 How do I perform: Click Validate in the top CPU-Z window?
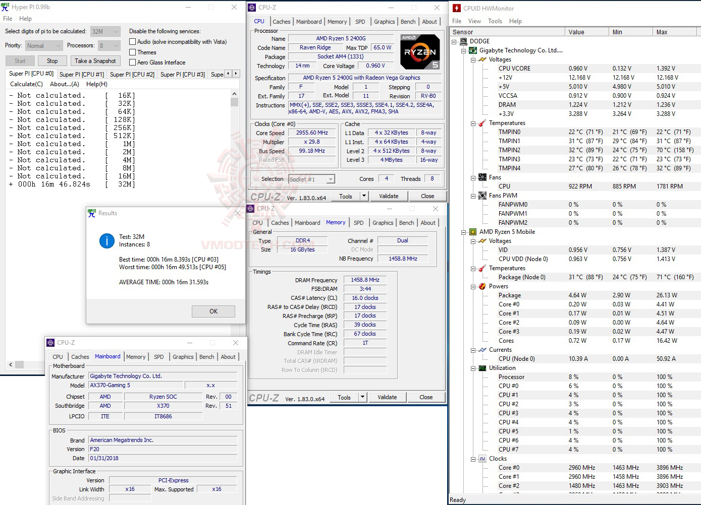(389, 196)
